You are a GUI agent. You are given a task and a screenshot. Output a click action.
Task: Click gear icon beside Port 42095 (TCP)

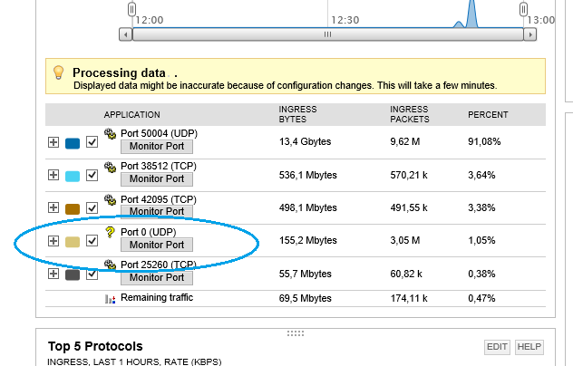[x=110, y=200]
